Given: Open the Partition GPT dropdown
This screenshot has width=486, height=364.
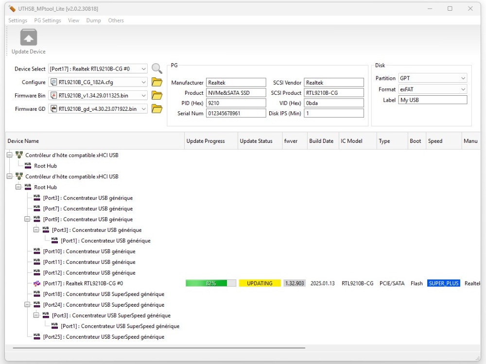Looking at the screenshot, I should (463, 78).
